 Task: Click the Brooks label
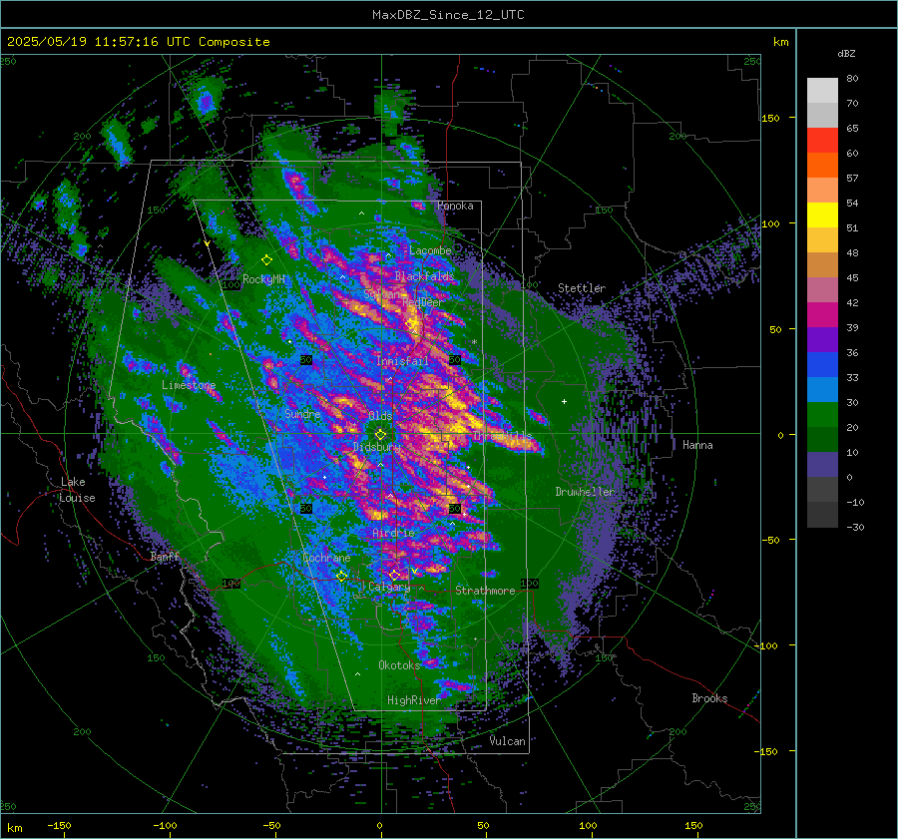709,698
